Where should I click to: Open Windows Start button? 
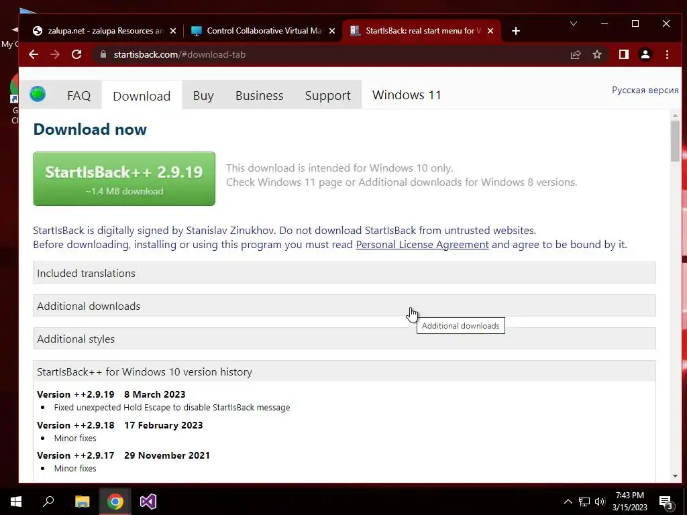tap(16, 502)
